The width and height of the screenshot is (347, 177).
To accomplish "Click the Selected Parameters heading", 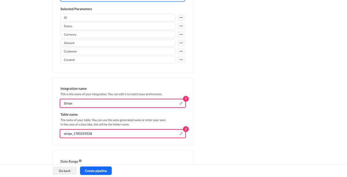I will [76, 9].
